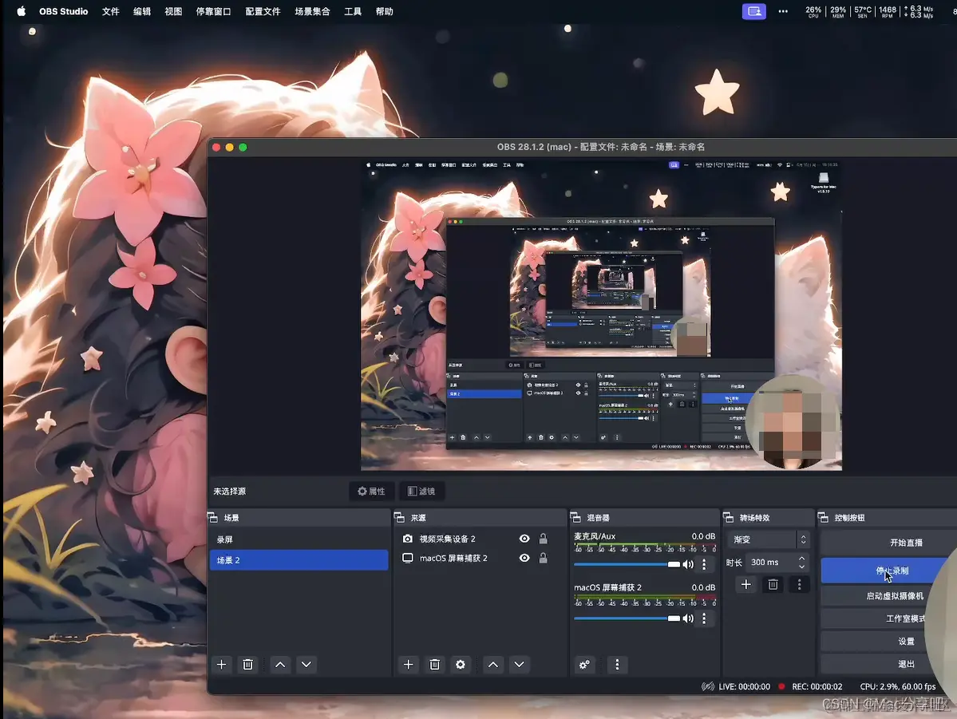The image size is (957, 719).
Task: Click the 混音器 panel dock icon
Action: (575, 518)
